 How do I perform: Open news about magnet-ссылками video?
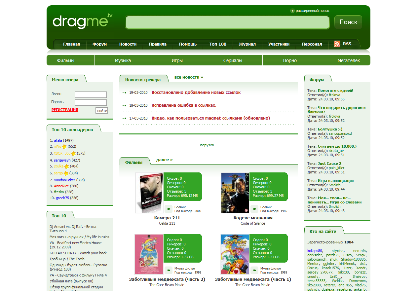pyautogui.click(x=211, y=118)
